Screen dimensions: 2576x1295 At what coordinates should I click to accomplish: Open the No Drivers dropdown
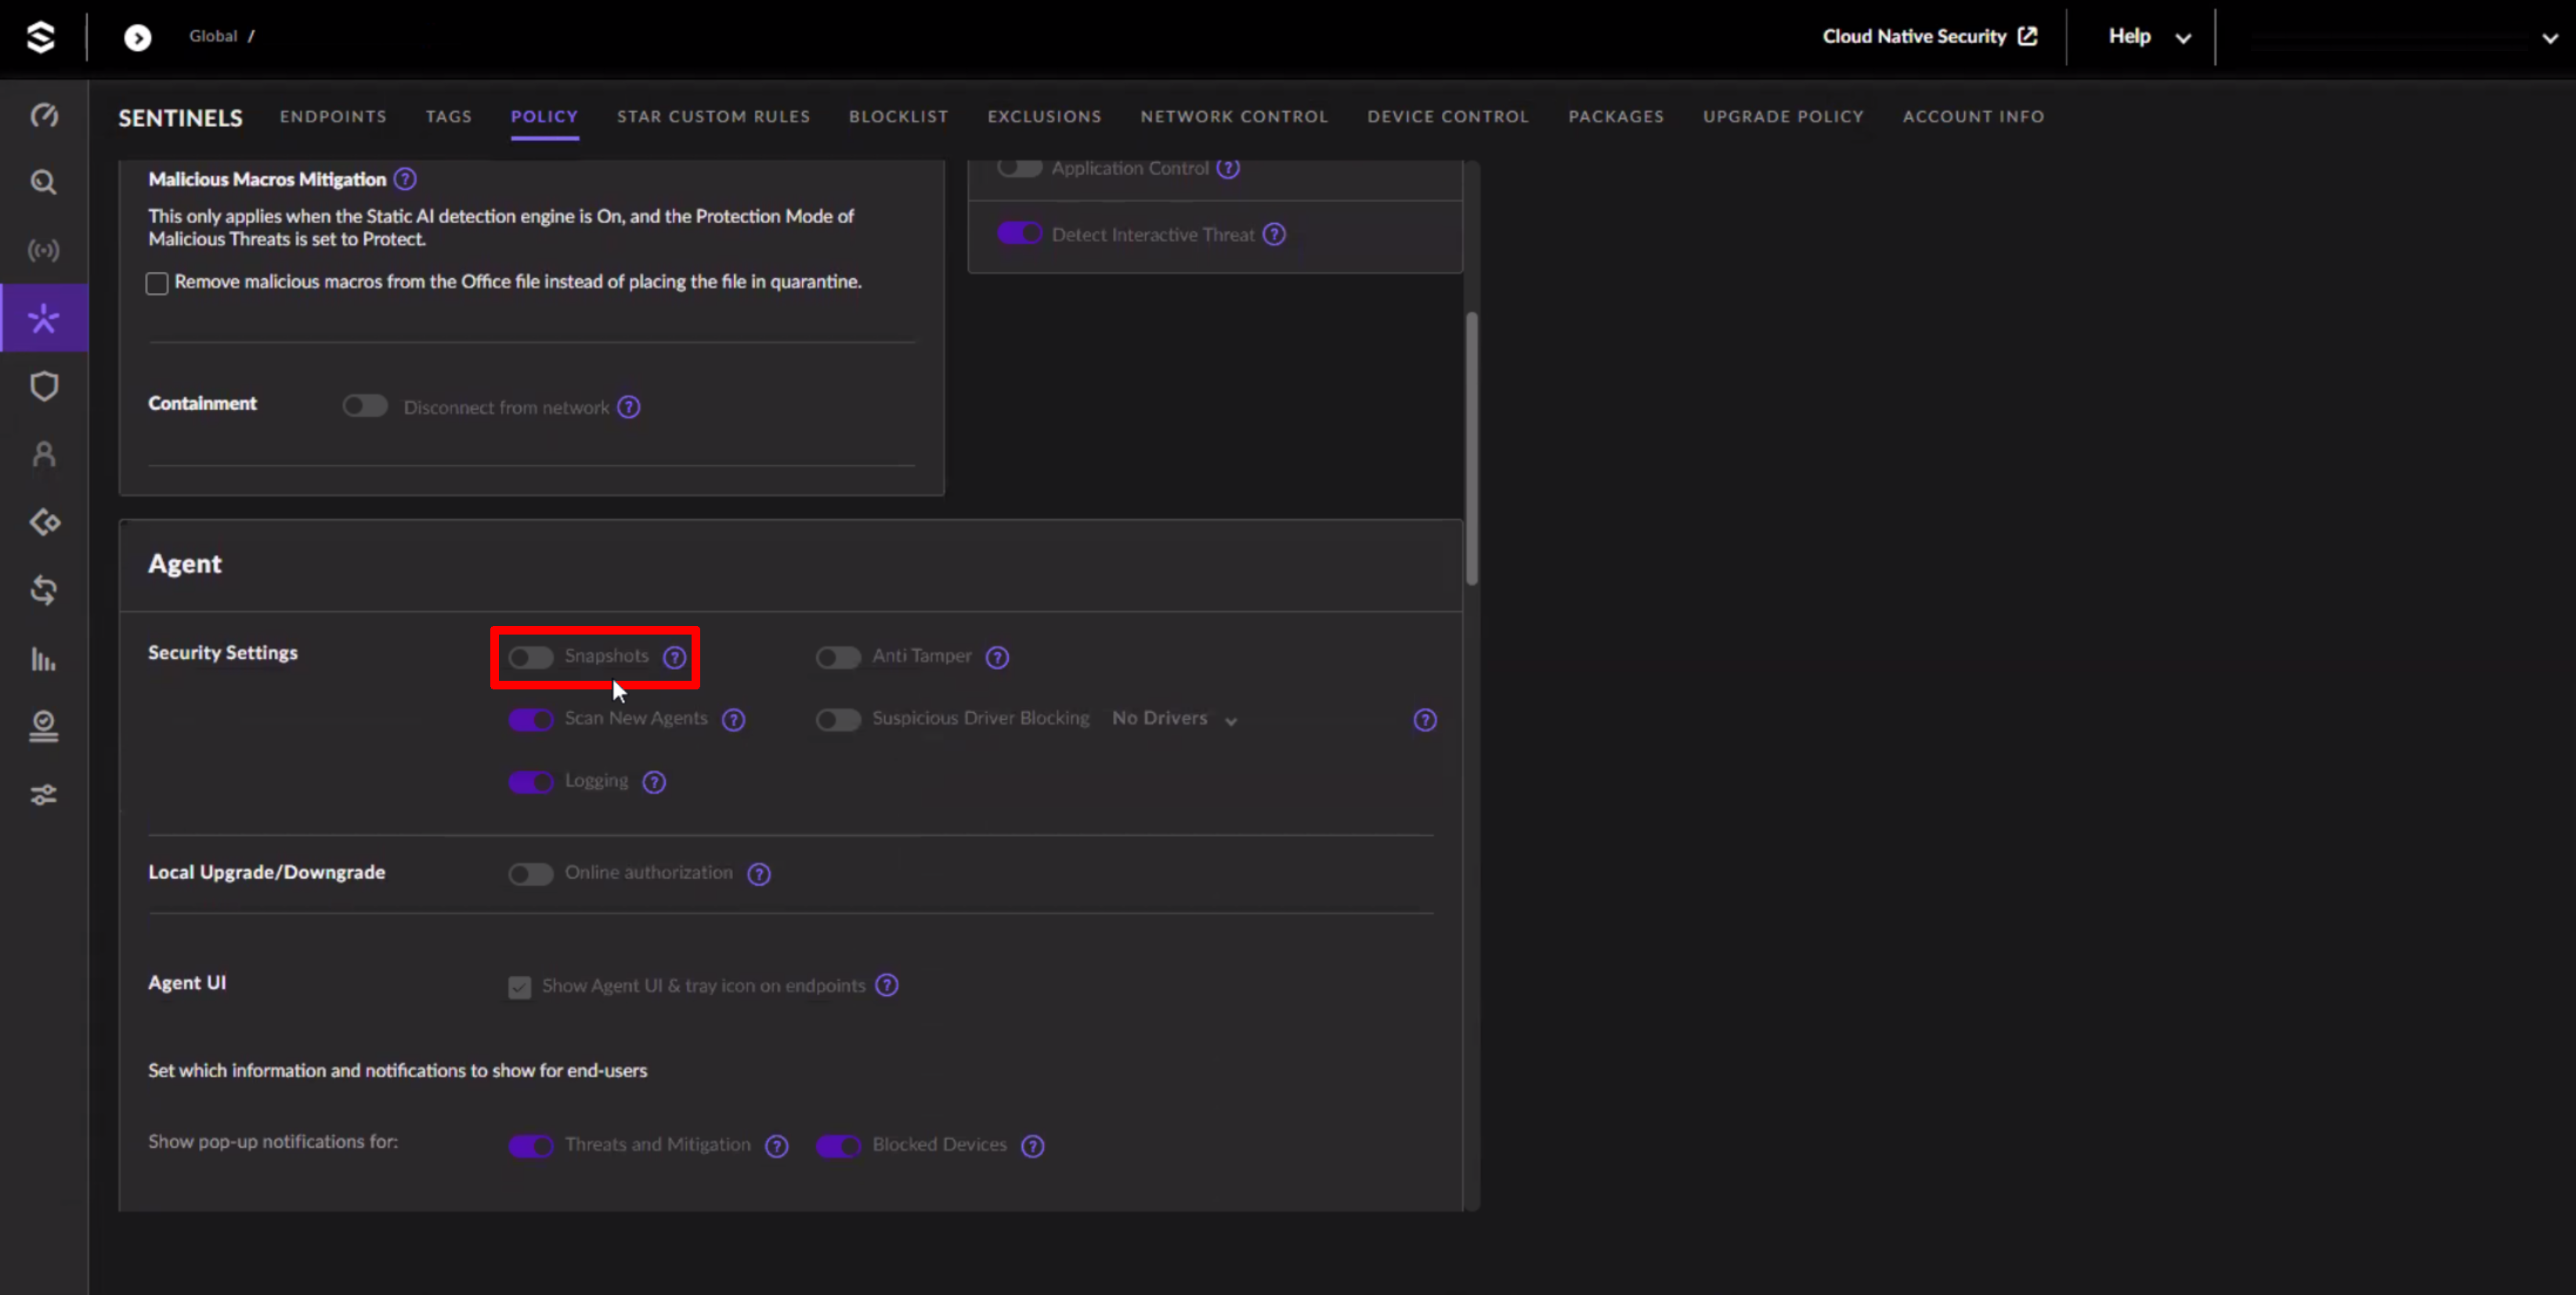pos(1175,719)
